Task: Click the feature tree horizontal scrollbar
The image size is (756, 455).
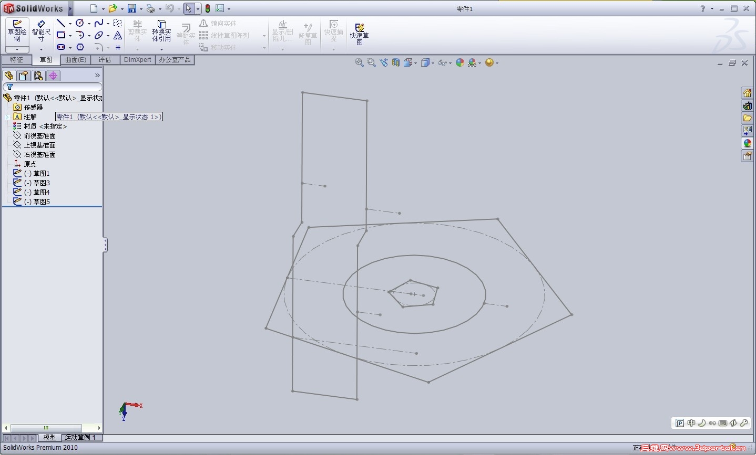Action: (x=52, y=428)
